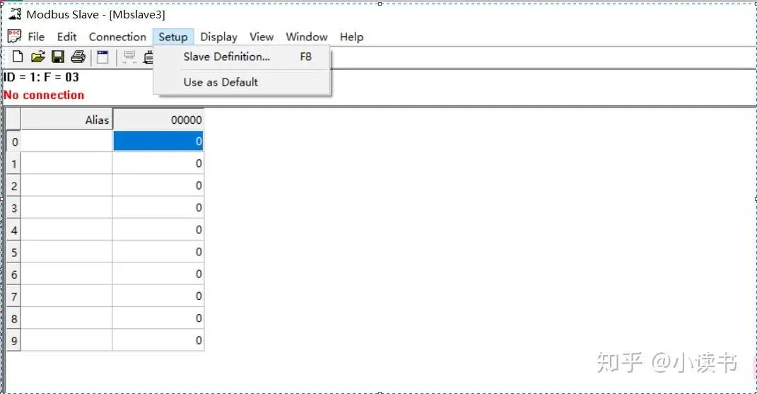Open the View menu
Viewport: 757px width, 394px height.
click(262, 37)
